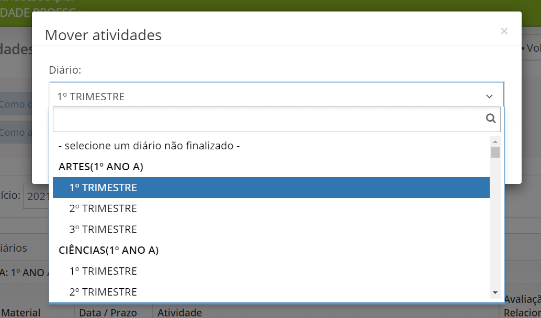
Task: Click the Material column header
Action: [x=21, y=312]
